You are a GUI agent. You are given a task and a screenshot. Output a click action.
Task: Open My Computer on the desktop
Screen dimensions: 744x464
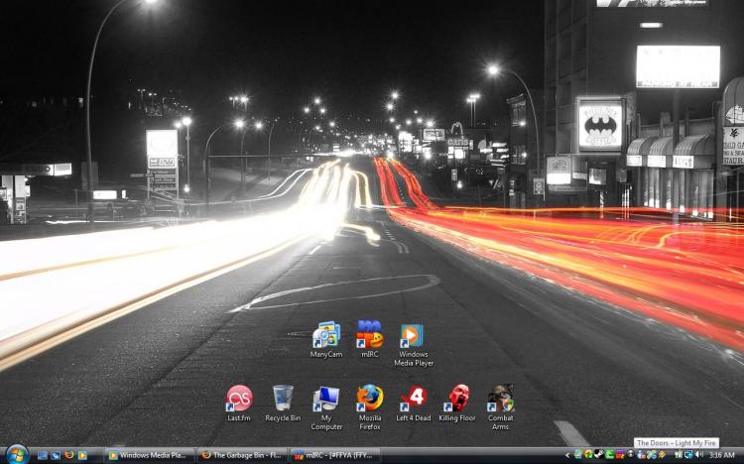coord(326,399)
